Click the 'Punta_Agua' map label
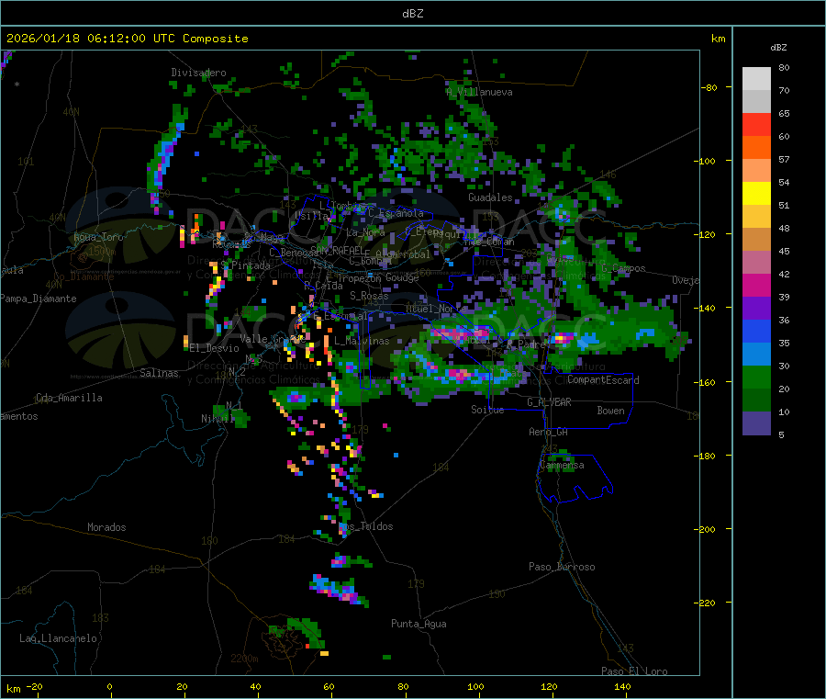 pyautogui.click(x=419, y=625)
